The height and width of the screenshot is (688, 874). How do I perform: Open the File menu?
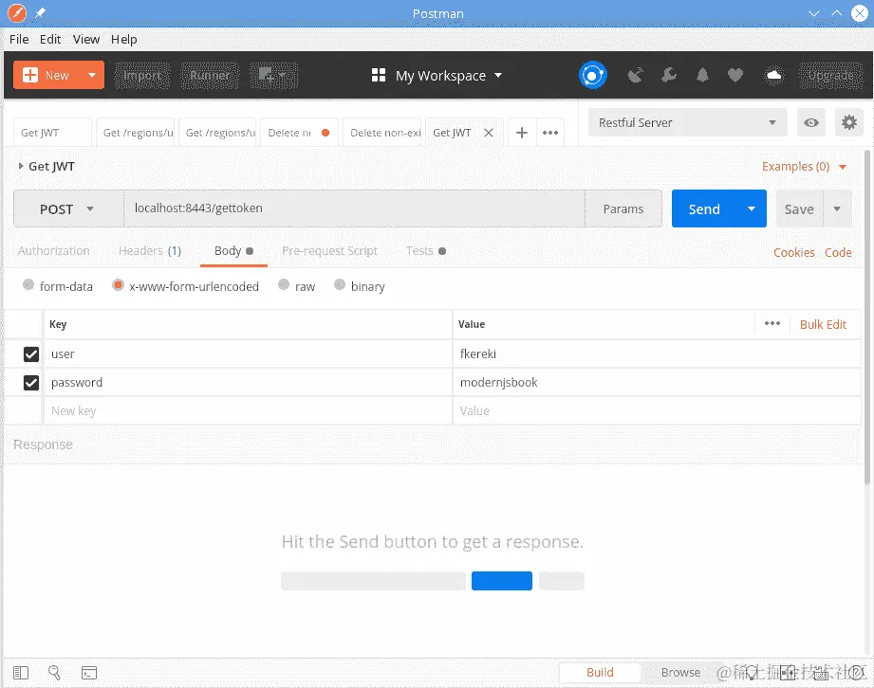tap(19, 40)
